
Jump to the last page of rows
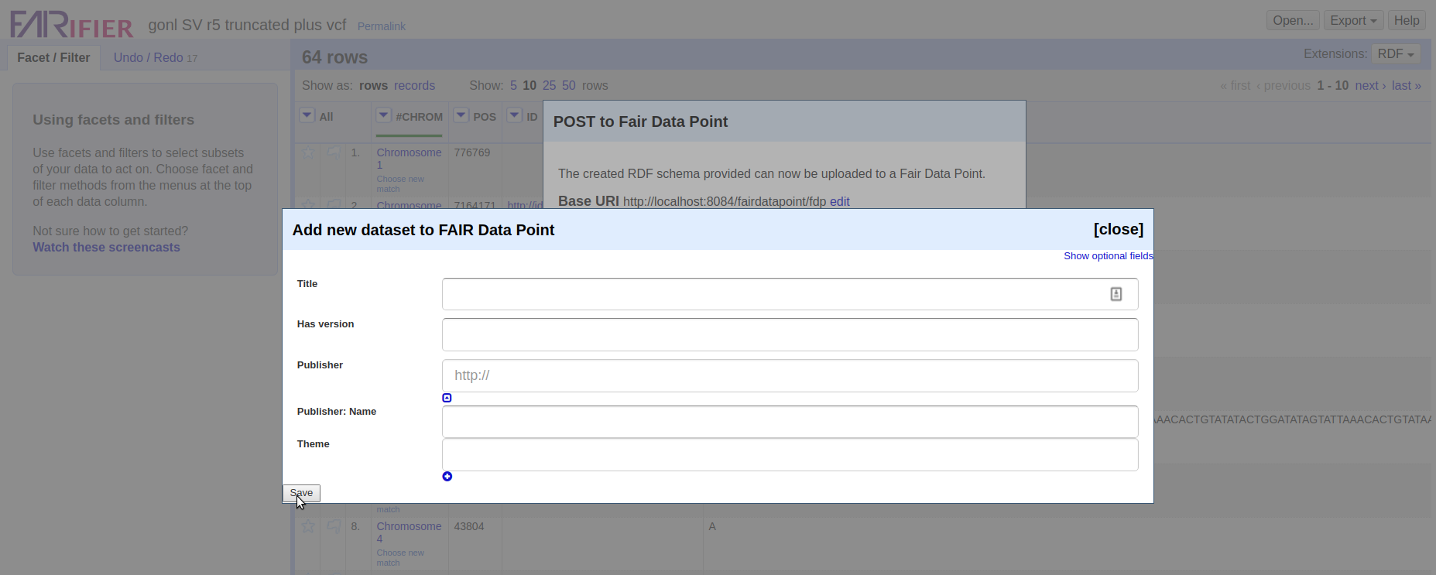(1406, 86)
